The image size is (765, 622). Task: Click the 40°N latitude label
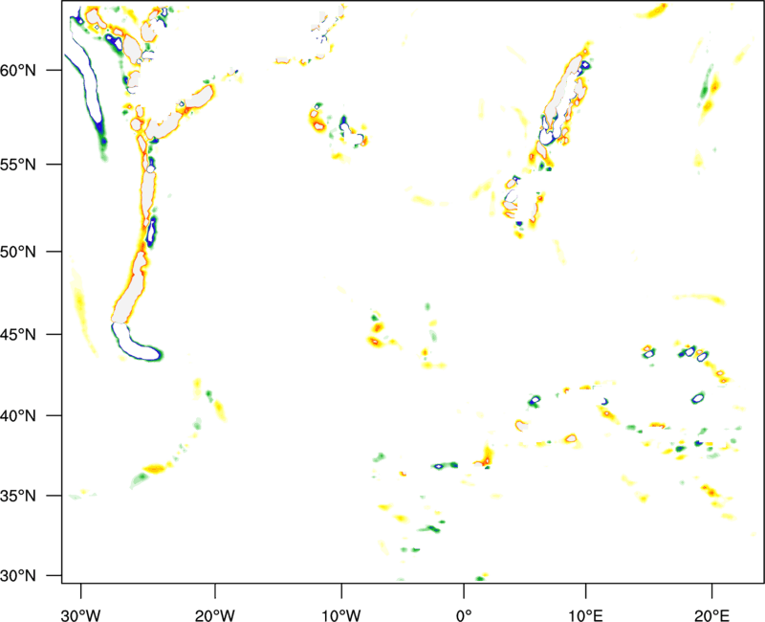[x=18, y=416]
